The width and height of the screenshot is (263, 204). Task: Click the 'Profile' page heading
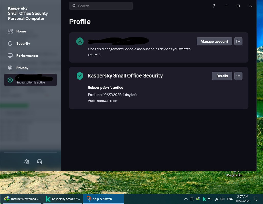80,22
